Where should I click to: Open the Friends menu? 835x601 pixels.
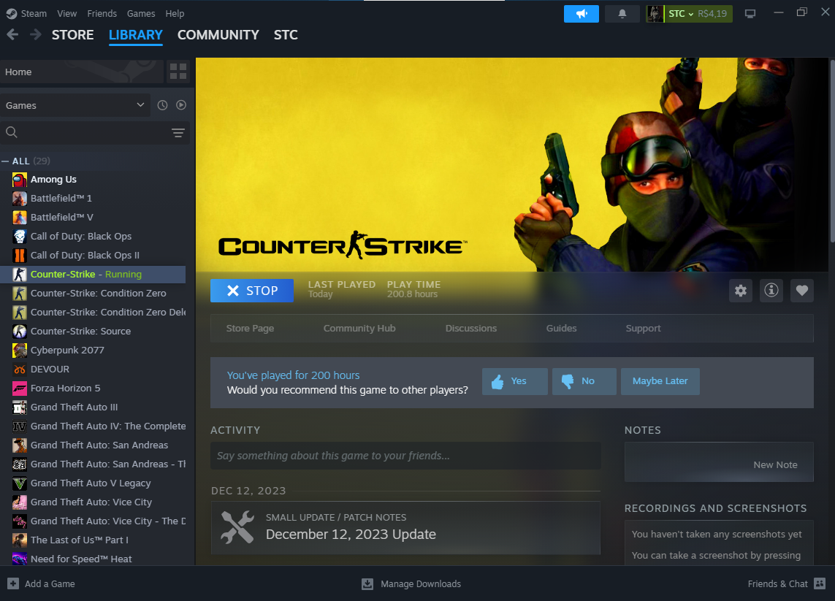pyautogui.click(x=102, y=14)
